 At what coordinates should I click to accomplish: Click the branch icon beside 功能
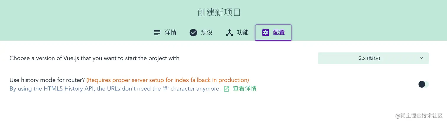click(x=229, y=33)
